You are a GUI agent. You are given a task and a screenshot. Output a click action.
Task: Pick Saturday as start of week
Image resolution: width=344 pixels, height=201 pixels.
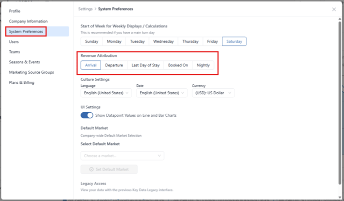234,41
